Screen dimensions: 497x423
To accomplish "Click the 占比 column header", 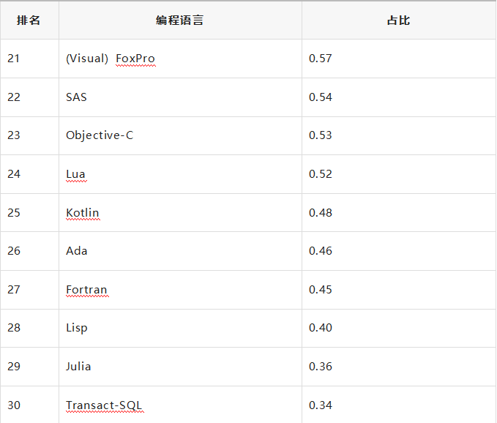I will click(398, 20).
